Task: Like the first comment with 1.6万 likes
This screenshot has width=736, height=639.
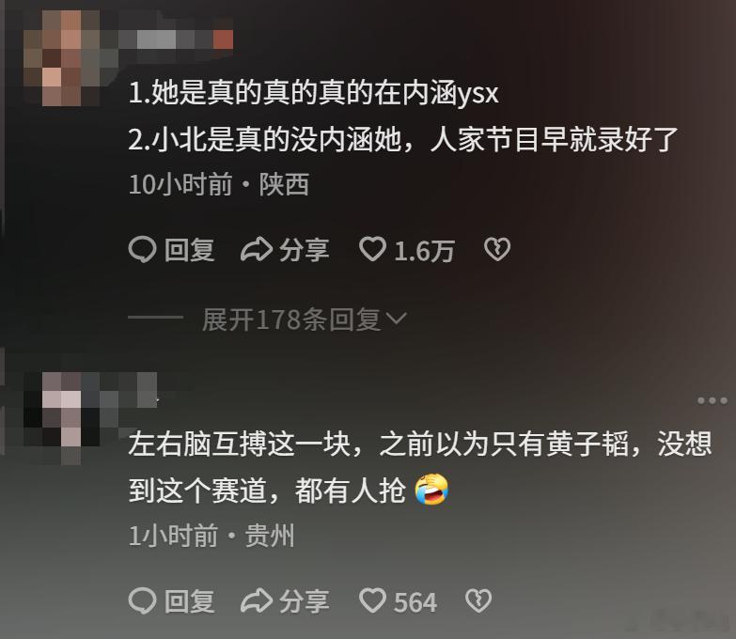Action: 372,249
